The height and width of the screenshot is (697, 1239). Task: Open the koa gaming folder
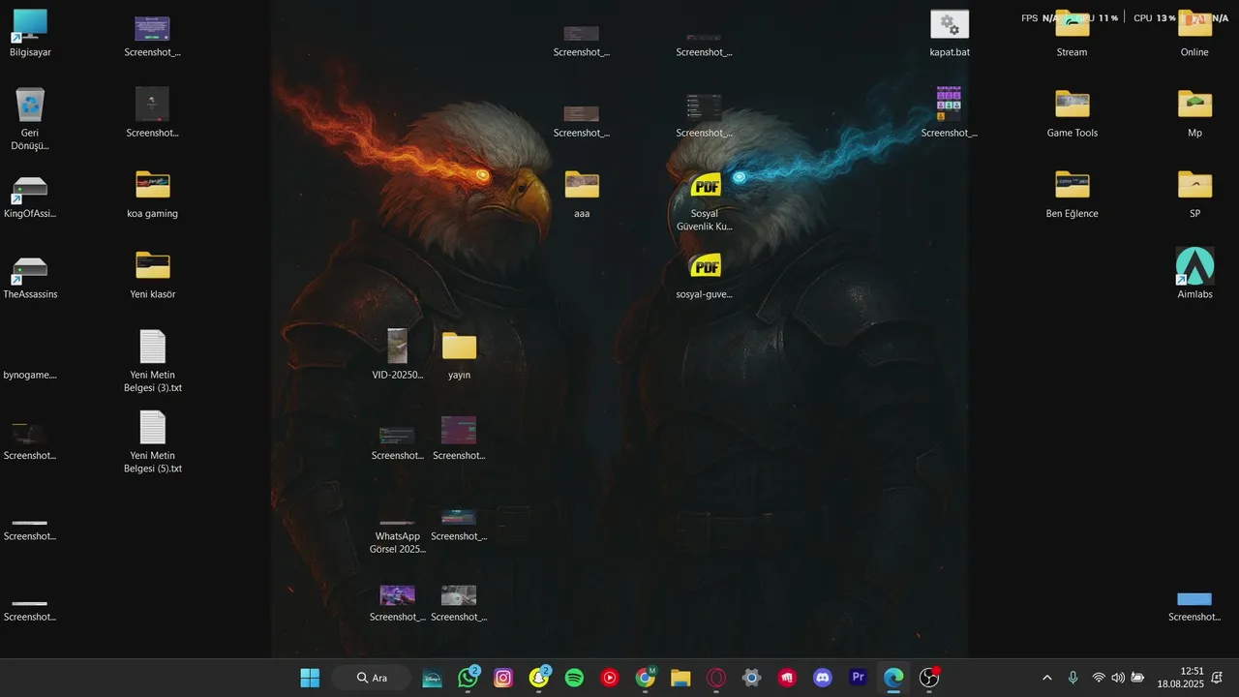pyautogui.click(x=153, y=195)
